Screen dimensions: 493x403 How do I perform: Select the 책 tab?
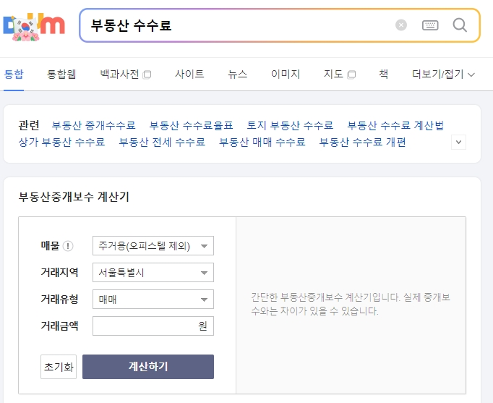384,75
